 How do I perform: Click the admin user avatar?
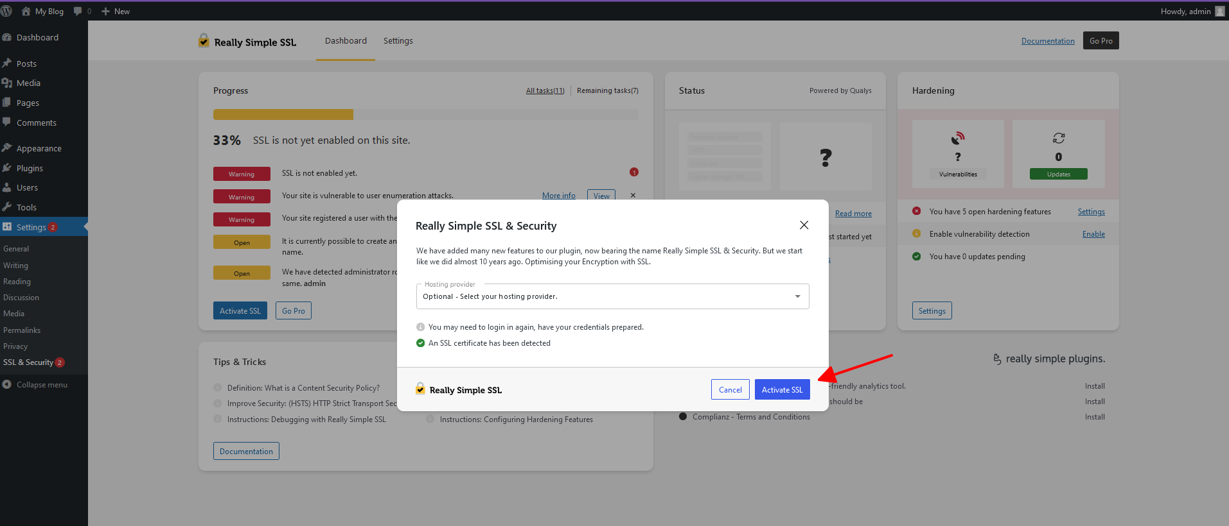1220,11
